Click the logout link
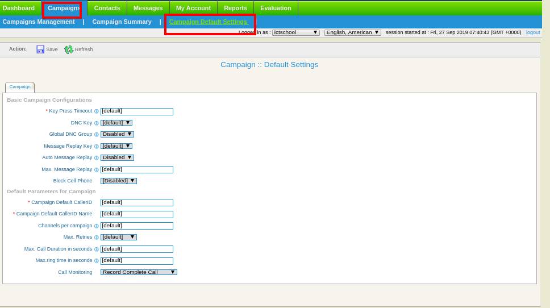The height and width of the screenshot is (308, 550). click(x=533, y=32)
